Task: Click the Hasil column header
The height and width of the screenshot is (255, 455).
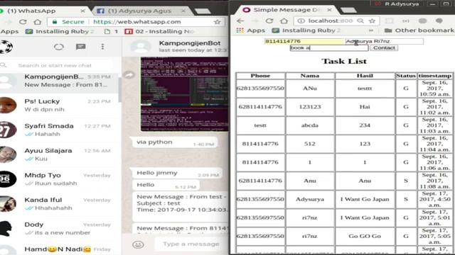Action: [x=365, y=76]
